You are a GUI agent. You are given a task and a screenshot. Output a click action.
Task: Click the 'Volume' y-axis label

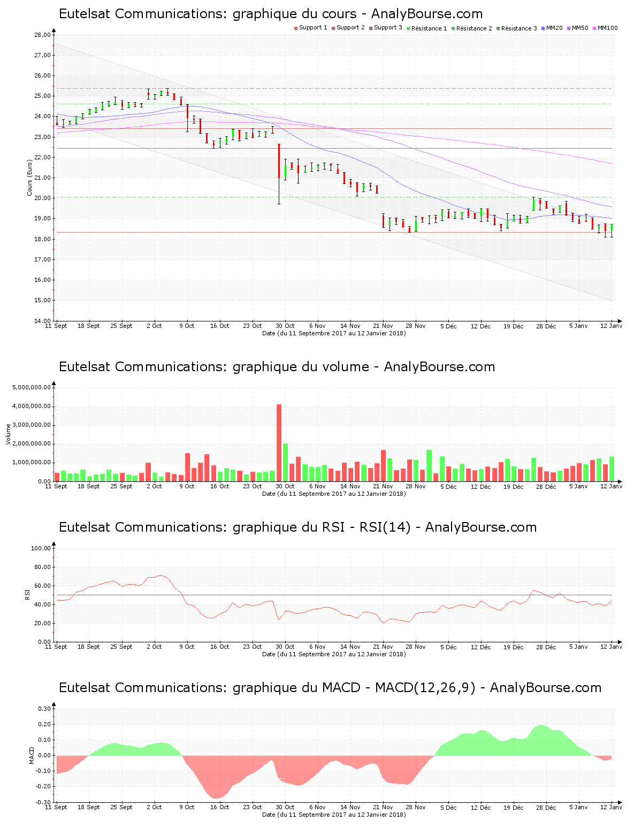[8, 434]
